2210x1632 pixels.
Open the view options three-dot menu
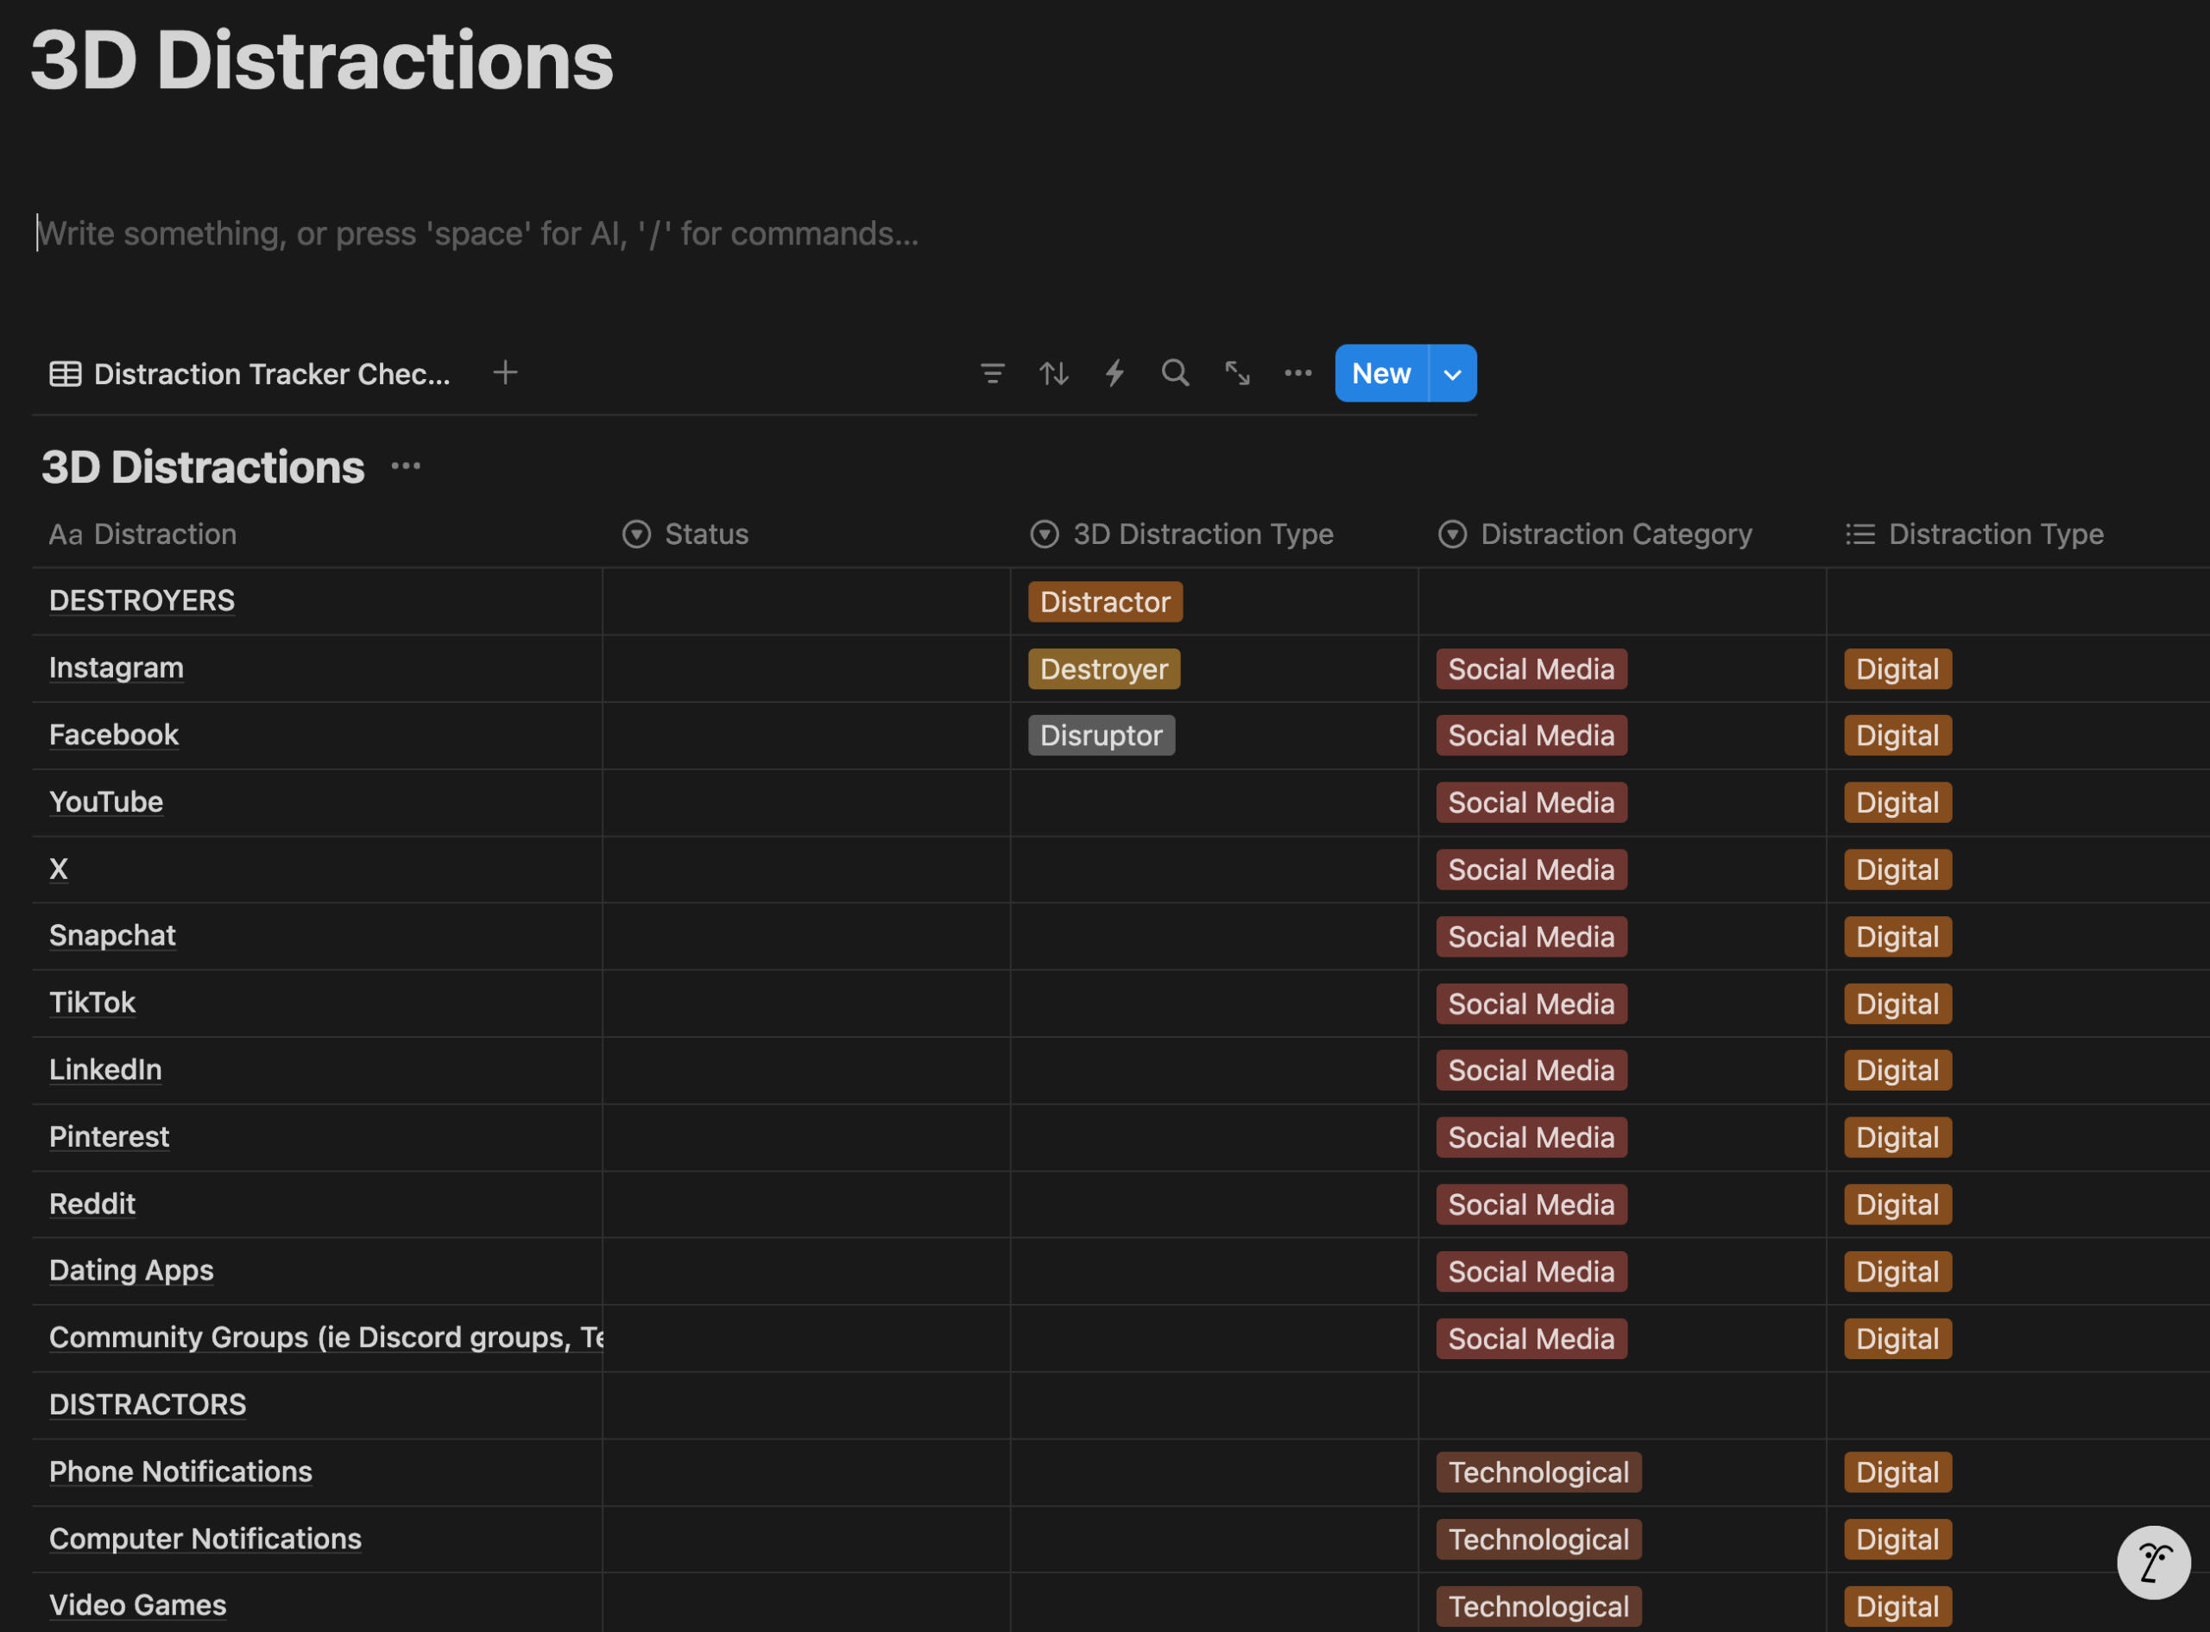1298,373
